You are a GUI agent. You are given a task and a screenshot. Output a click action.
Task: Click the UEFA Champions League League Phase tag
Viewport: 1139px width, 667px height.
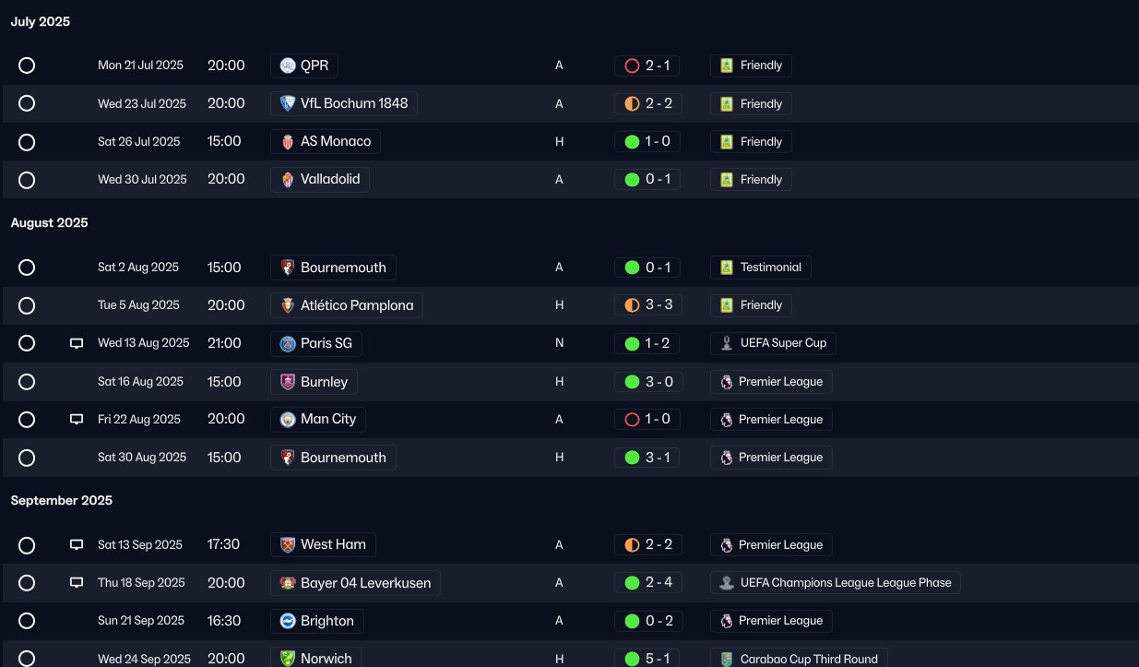click(x=836, y=583)
